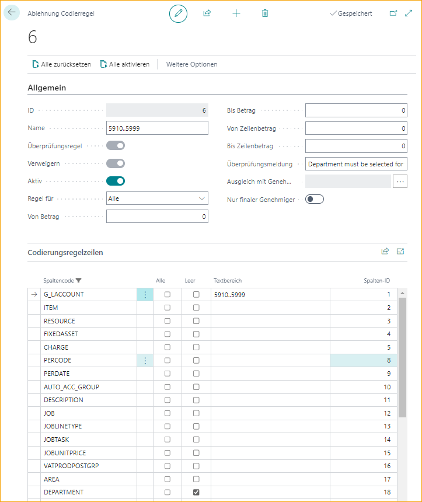422x502 pixels.
Task: Disable the Aktiv toggle
Action: pyautogui.click(x=115, y=181)
